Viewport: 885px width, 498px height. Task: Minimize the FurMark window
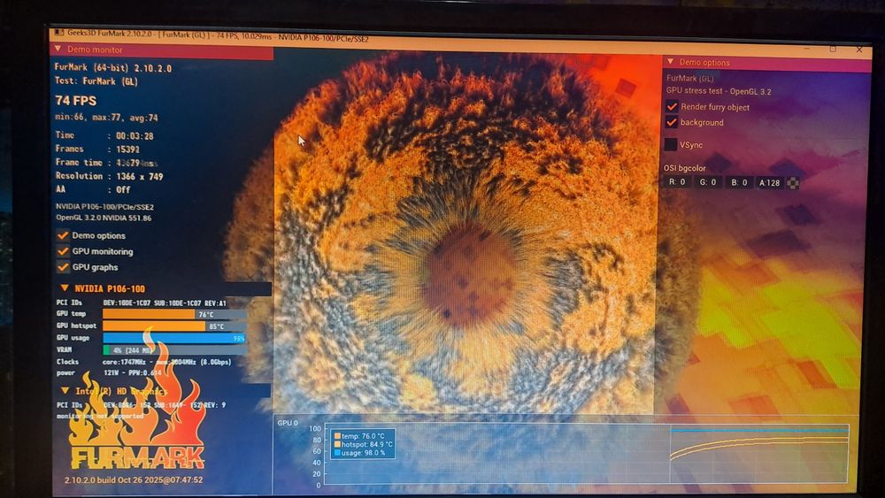[x=806, y=49]
